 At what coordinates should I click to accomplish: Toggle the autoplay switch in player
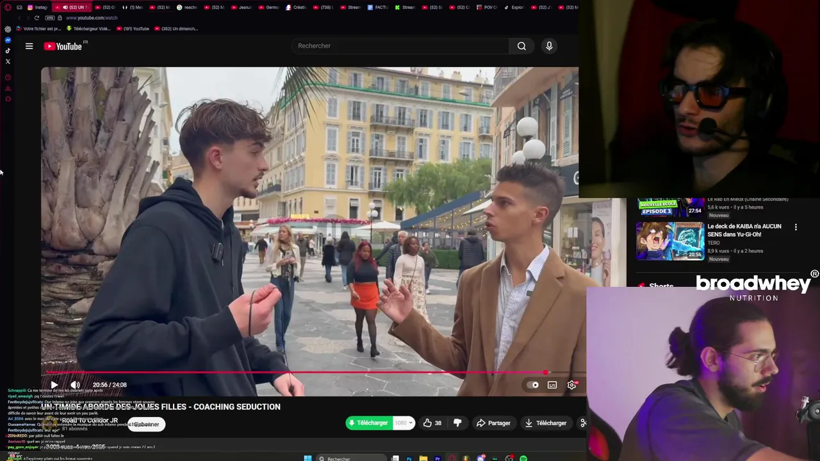coord(534,385)
